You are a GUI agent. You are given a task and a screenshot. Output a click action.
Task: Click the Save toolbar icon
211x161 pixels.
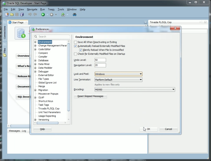pyautogui.click(x=17, y=14)
